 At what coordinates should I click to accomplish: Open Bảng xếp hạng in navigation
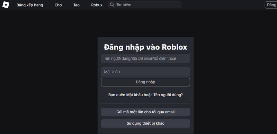30,5
